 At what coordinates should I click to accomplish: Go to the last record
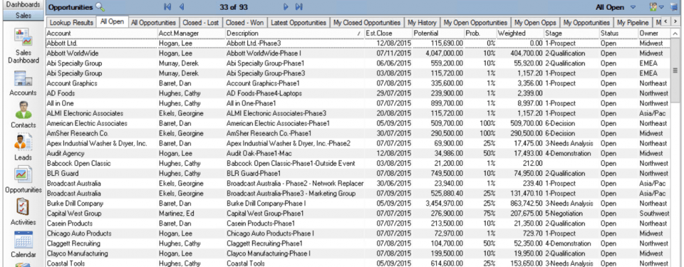(x=299, y=7)
